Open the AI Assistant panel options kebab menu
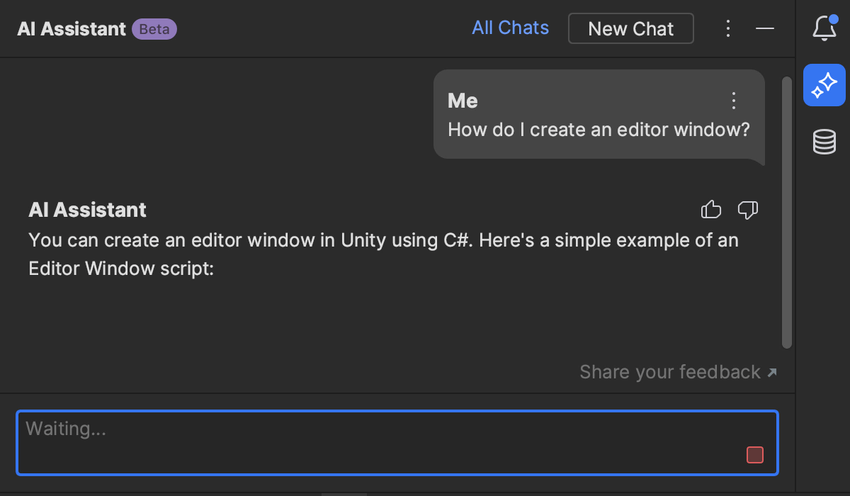850x496 pixels. coord(728,28)
